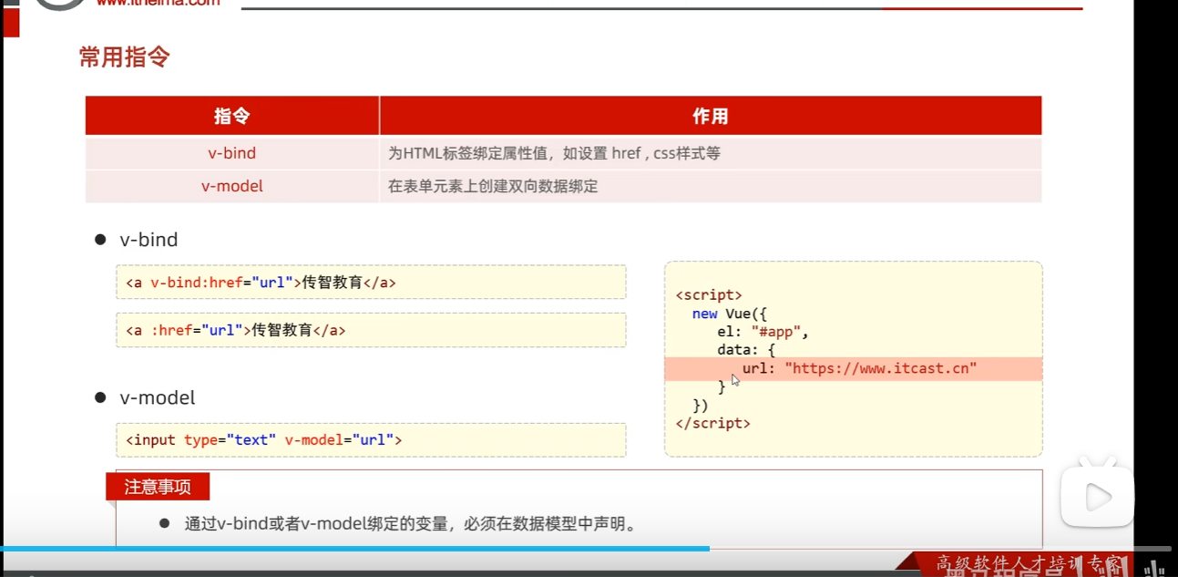
Task: Click the '指令' table header cell
Action: [232, 116]
